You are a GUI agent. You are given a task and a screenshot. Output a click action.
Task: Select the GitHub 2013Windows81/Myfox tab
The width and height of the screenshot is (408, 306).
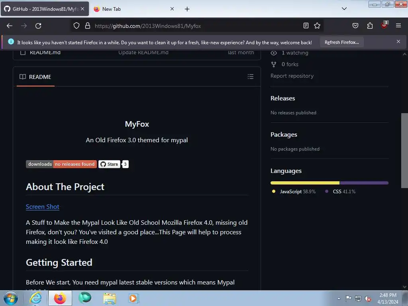point(45,9)
